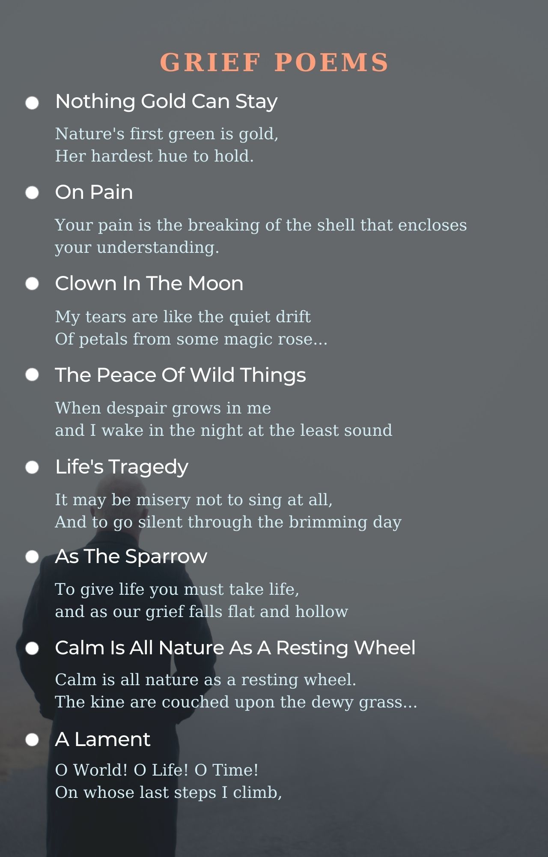Select the line "My tears are like the quiet drift"
The height and width of the screenshot is (857, 548).
tap(183, 317)
